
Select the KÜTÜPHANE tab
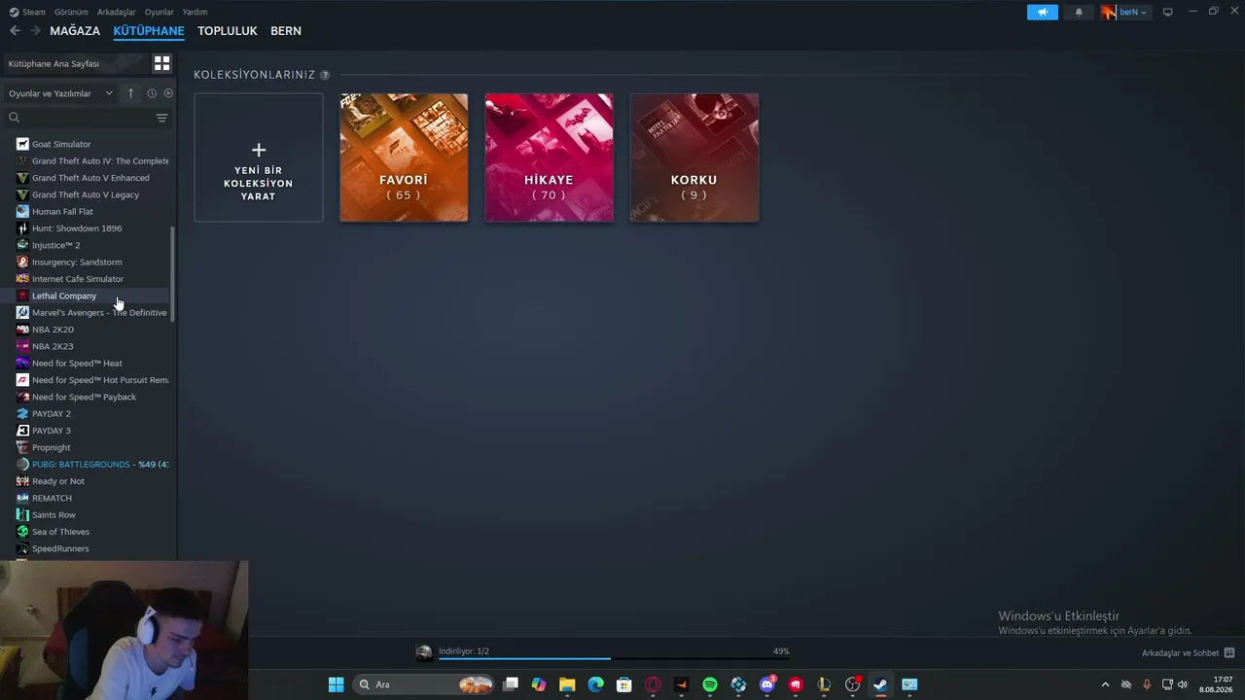[x=149, y=31]
